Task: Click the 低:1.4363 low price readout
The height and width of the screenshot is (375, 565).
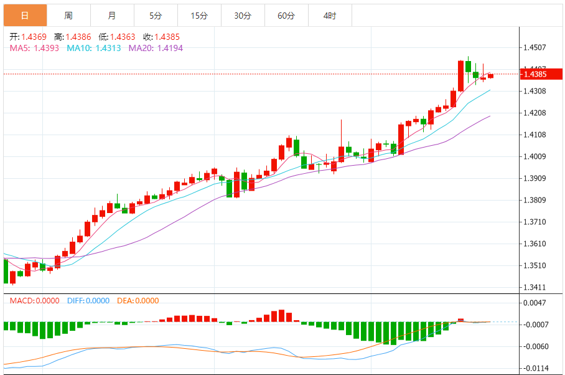Action: click(117, 37)
